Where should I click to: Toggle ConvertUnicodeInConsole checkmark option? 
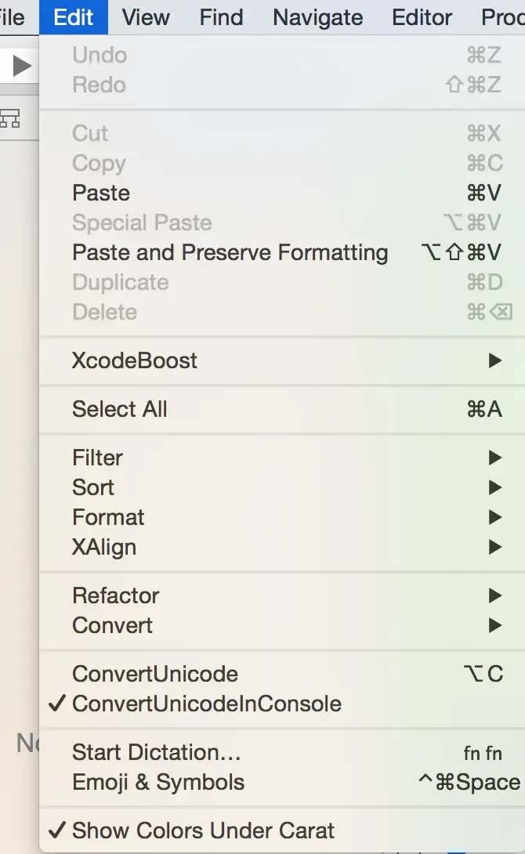pos(206,704)
